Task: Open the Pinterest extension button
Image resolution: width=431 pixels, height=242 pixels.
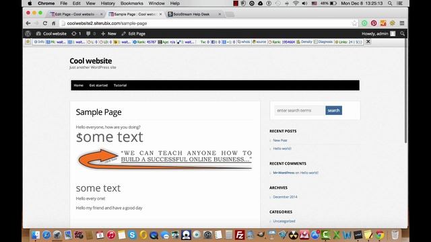Action: pyautogui.click(x=374, y=24)
